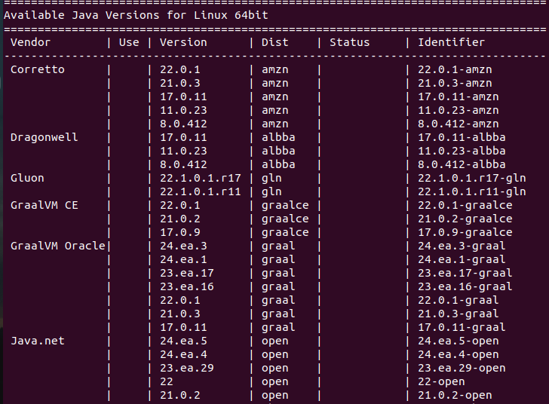Click the 'Dragonwell' vendor name
This screenshot has height=404, width=549.
44,137
